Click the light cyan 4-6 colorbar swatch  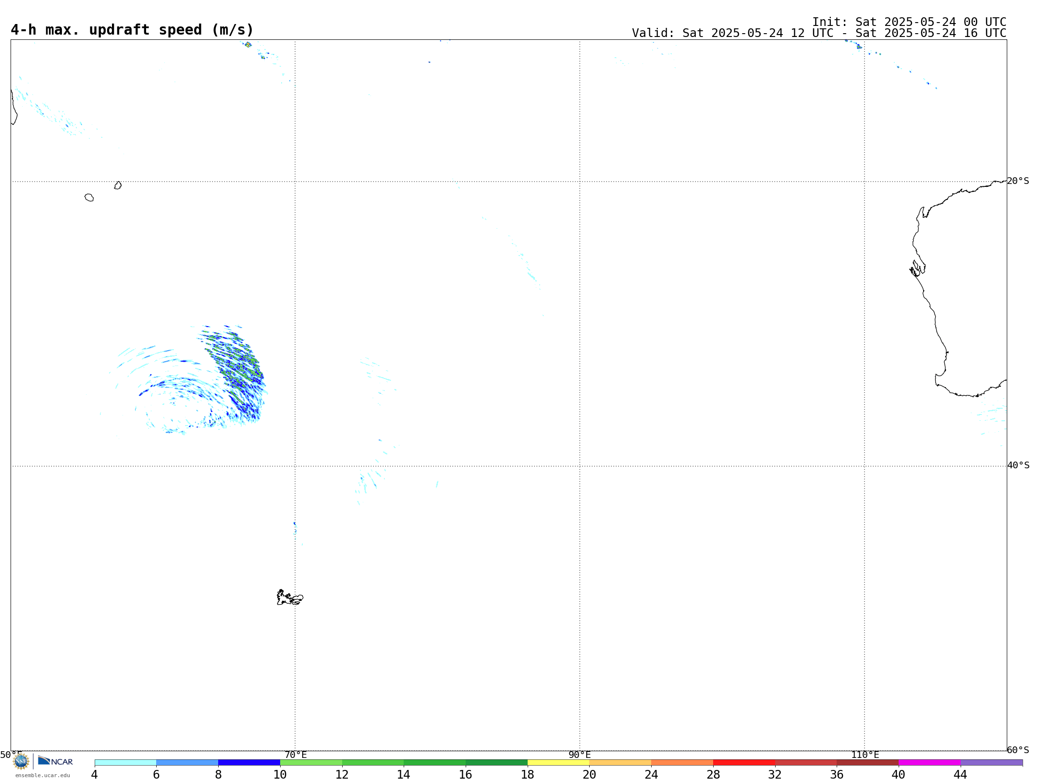(x=125, y=763)
